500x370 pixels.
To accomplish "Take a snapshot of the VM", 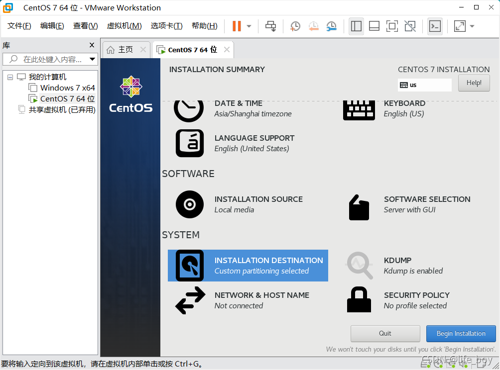I will pos(295,26).
